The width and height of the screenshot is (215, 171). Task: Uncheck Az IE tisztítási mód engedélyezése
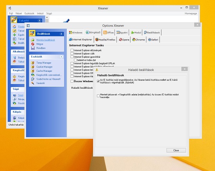click(x=98, y=81)
